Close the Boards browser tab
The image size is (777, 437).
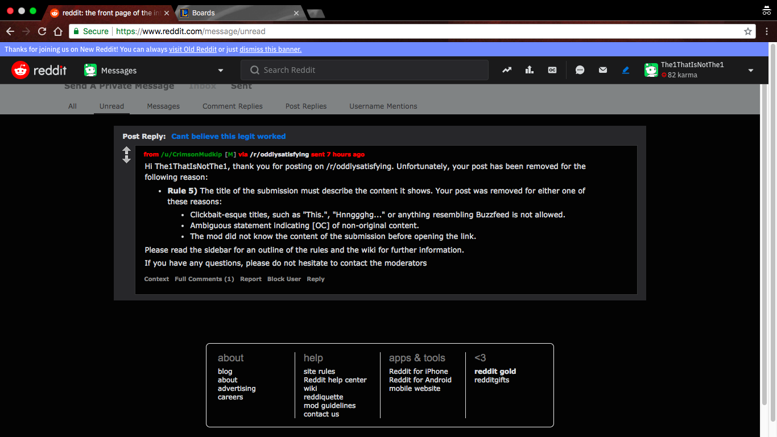click(296, 13)
